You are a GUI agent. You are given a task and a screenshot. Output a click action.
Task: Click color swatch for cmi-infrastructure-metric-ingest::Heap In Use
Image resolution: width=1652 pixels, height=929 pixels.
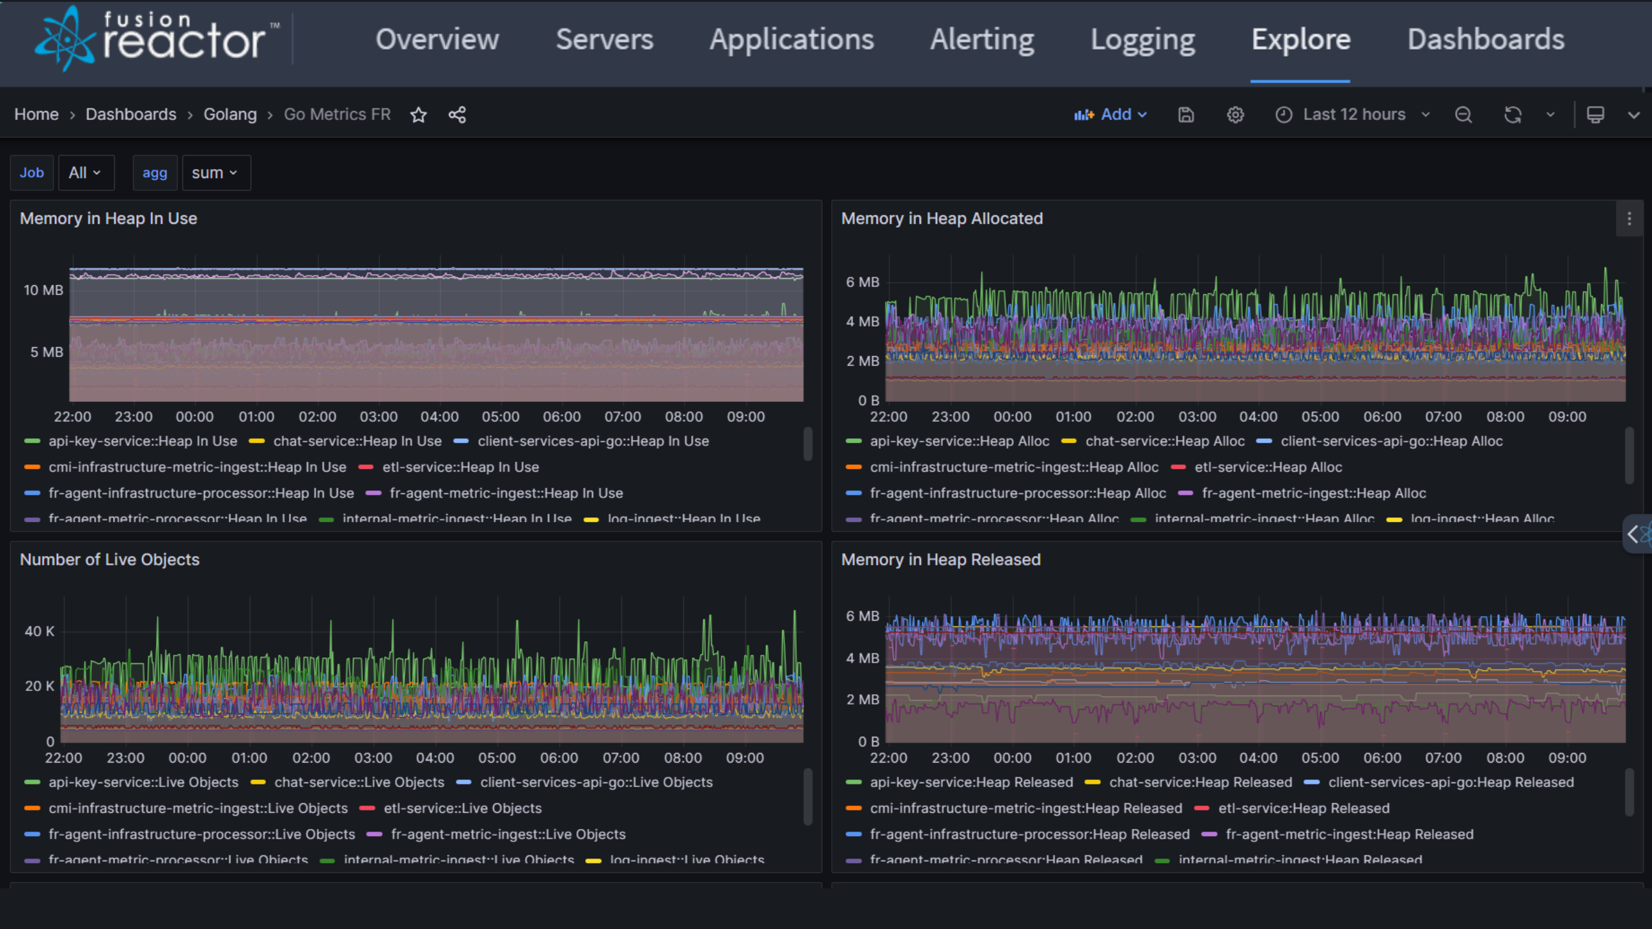(x=32, y=467)
